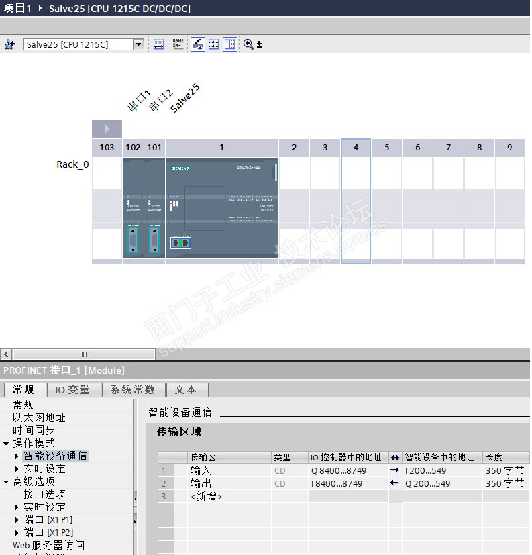Select 接口选项 in the tree
This screenshot has width=532, height=555.
(x=44, y=495)
